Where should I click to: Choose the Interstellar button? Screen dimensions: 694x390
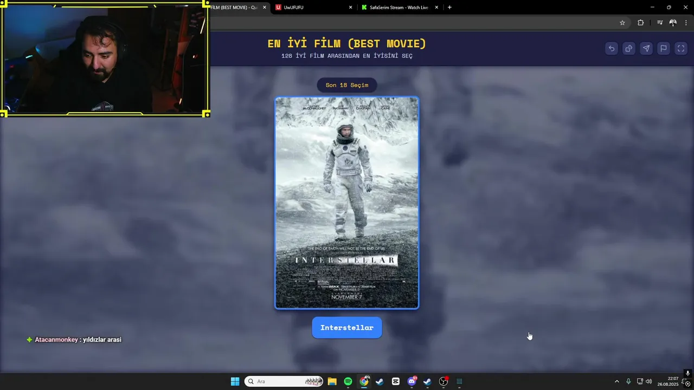pos(347,328)
